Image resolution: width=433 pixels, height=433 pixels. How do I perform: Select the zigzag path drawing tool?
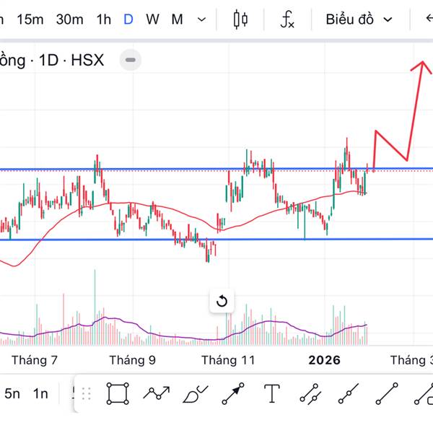coord(157,393)
